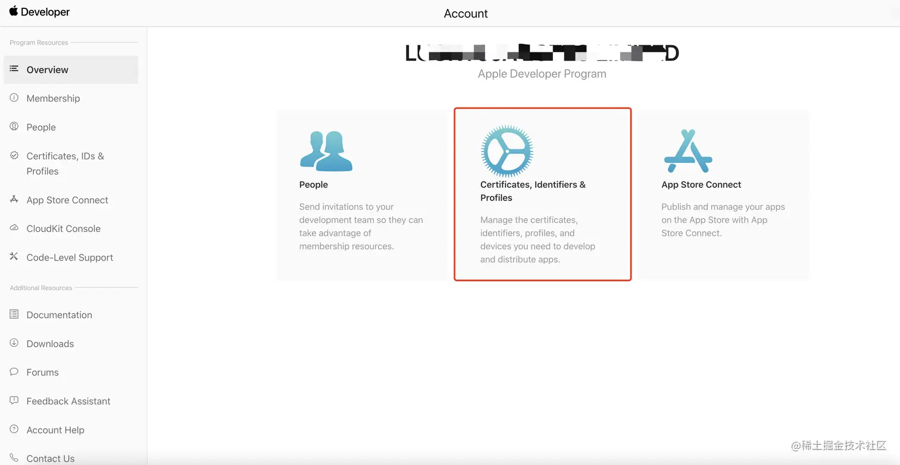Click Certificates, Identifiers & Profiles card title
The height and width of the screenshot is (465, 900).
[533, 191]
